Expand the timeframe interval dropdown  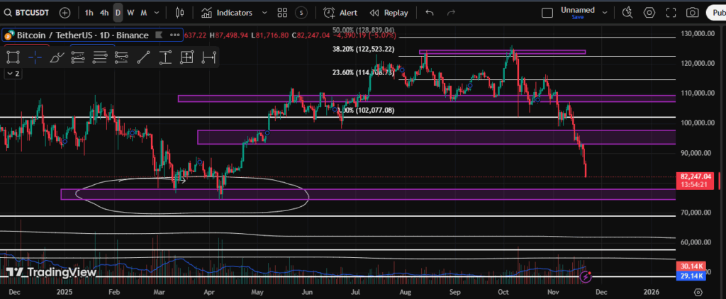point(157,13)
